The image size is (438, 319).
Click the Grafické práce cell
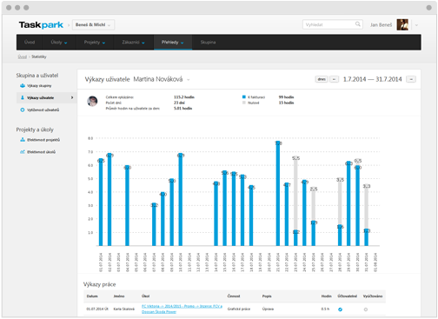[x=239, y=309]
